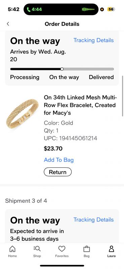Add the bracelet to bag
The image size is (124, 269).
(59, 160)
